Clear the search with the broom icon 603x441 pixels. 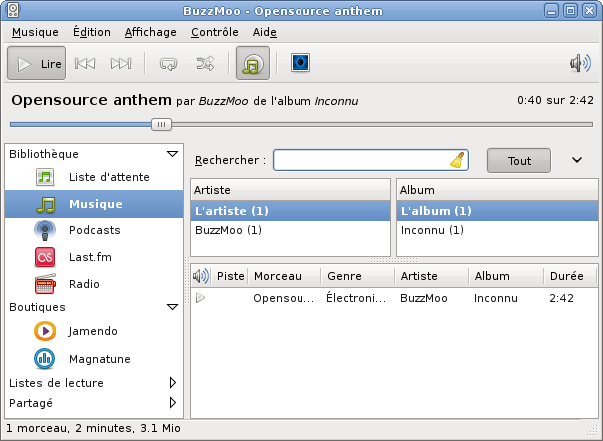457,160
